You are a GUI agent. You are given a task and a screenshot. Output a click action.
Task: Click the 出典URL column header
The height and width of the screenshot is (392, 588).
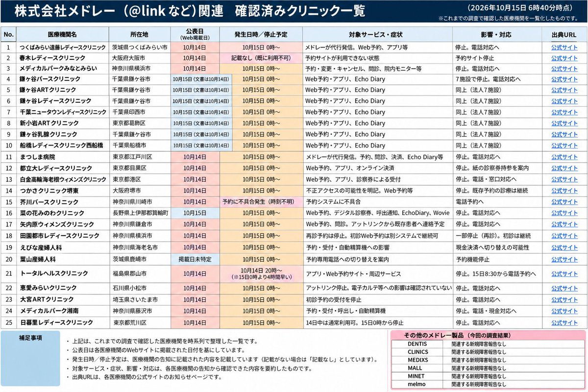pyautogui.click(x=564, y=35)
